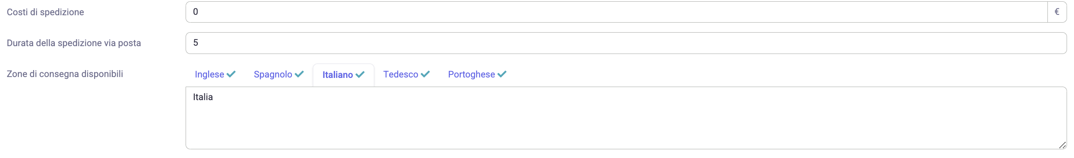Click the Durata della spedizione via posta label
Viewport: 1074px width, 158px height.
click(74, 43)
